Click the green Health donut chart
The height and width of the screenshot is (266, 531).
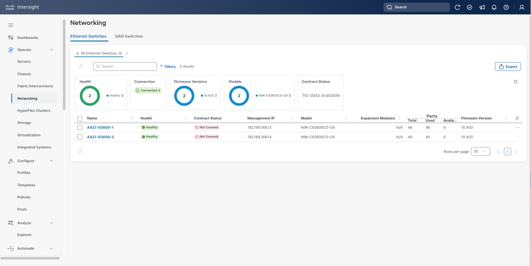tap(90, 96)
